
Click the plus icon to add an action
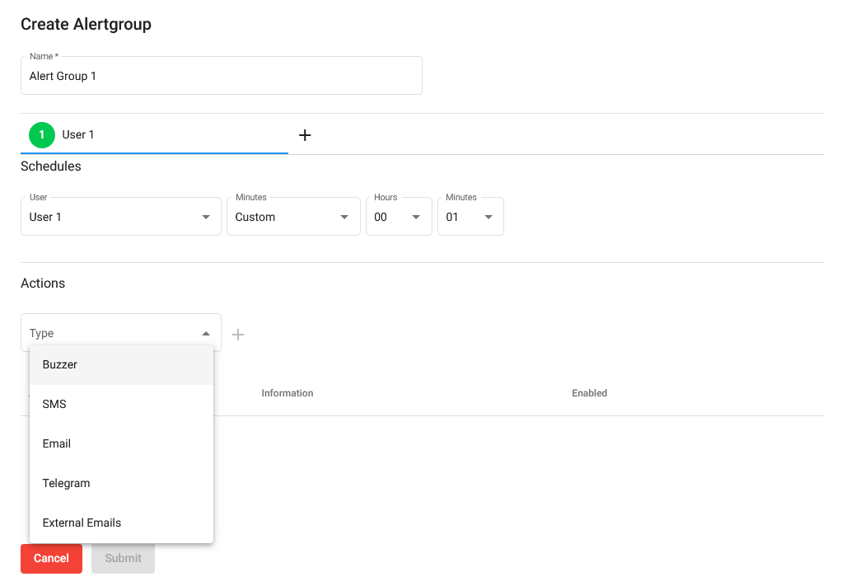[238, 334]
